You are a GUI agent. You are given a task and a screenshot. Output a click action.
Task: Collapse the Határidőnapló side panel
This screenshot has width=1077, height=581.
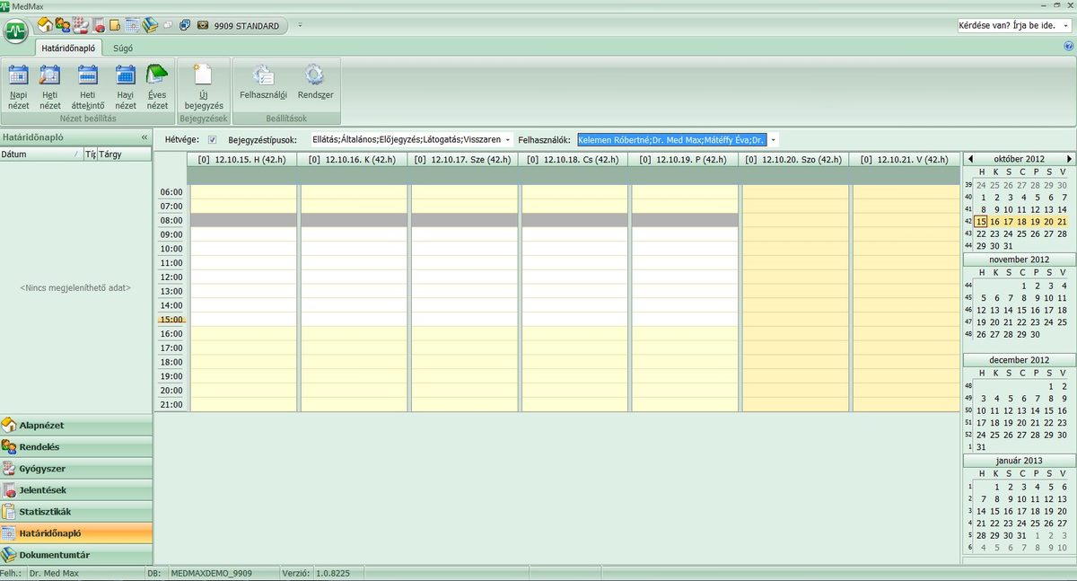[x=144, y=137]
